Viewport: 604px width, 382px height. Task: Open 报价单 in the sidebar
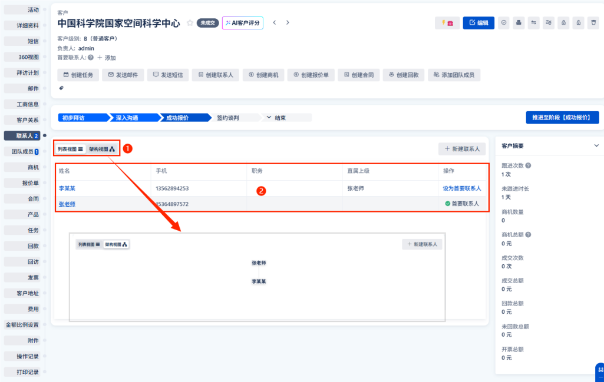[x=22, y=183]
